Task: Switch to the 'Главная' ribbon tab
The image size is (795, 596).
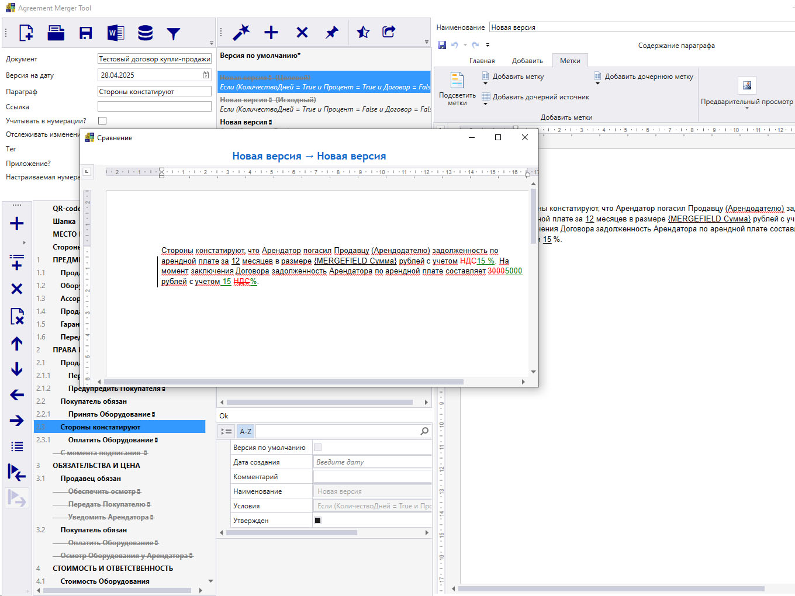Action: point(482,61)
